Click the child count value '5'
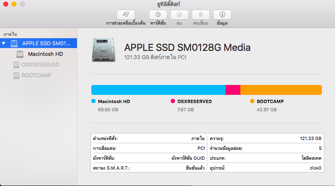Image resolution: width=335 pixels, height=186 pixels. (x=320, y=148)
